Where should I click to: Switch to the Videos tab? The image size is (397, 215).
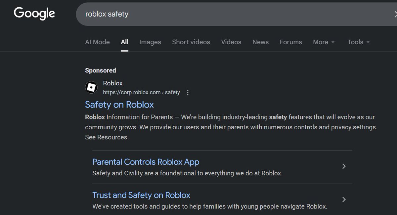231,42
